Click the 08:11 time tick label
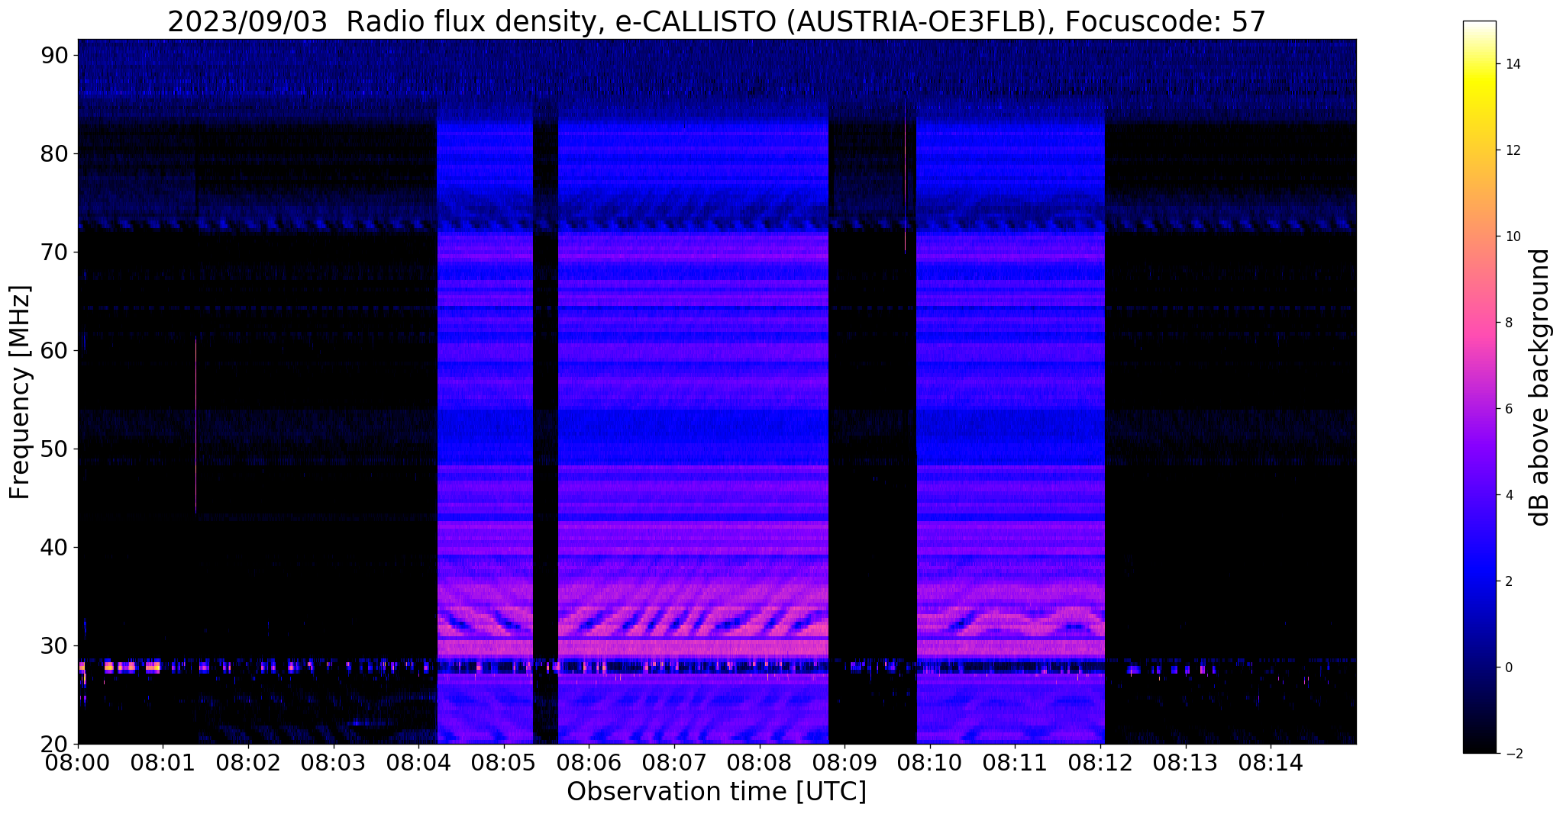The height and width of the screenshot is (814, 1563). [x=1015, y=762]
